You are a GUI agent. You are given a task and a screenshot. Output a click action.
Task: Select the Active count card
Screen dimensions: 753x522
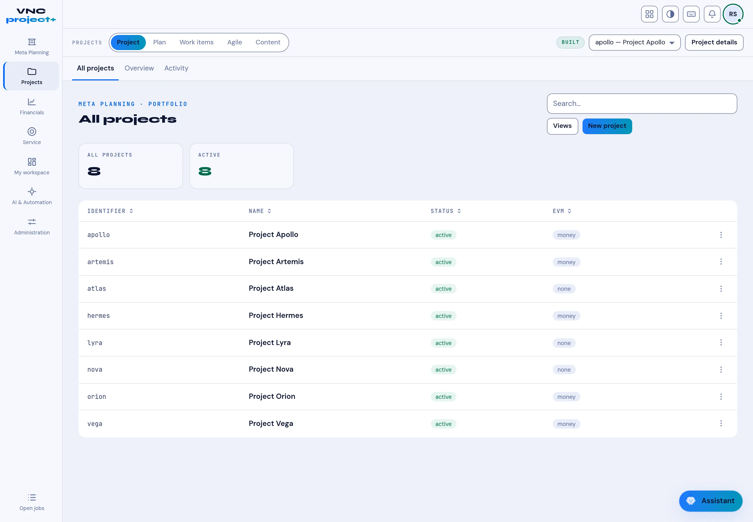(x=241, y=166)
